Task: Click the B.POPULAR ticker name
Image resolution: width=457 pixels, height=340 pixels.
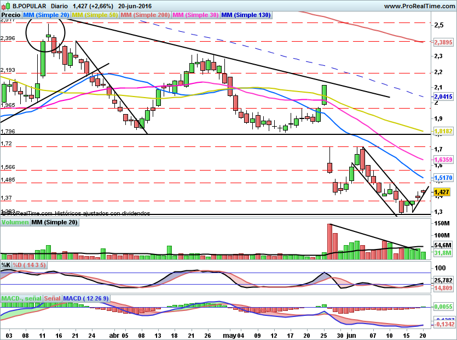Action: coord(29,6)
